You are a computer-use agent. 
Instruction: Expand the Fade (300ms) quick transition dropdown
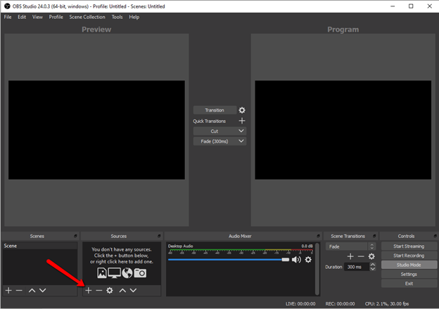241,141
